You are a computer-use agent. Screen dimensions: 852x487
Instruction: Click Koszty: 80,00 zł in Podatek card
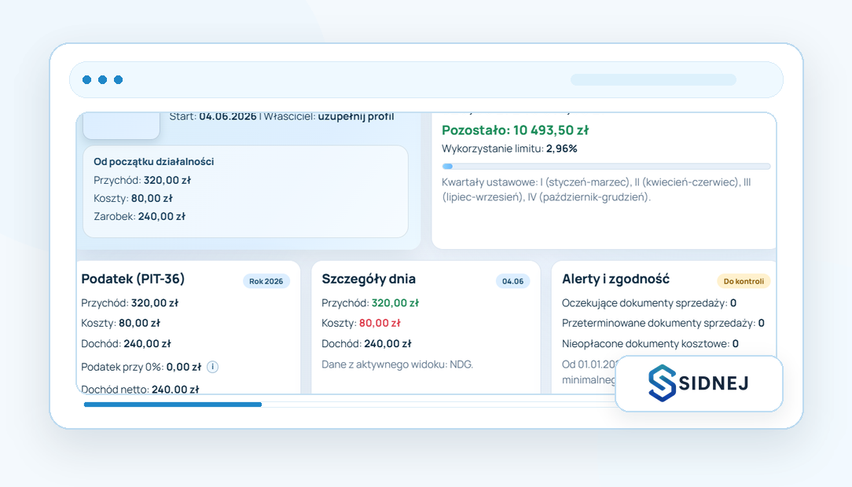(120, 323)
